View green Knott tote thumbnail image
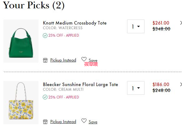 pos(21,41)
